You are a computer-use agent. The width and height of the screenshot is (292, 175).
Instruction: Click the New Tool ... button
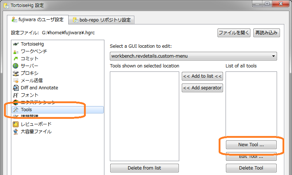pyautogui.click(x=251, y=145)
